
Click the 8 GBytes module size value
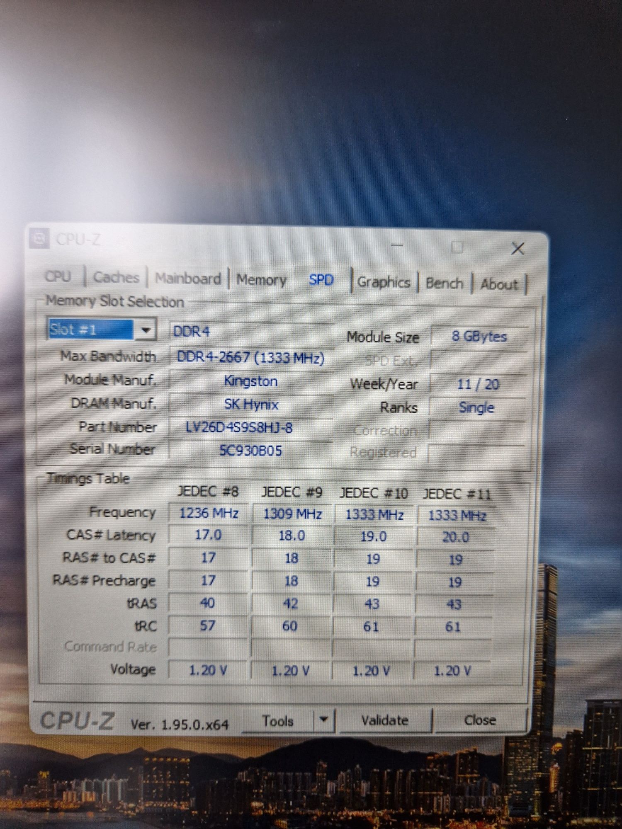tap(479, 336)
